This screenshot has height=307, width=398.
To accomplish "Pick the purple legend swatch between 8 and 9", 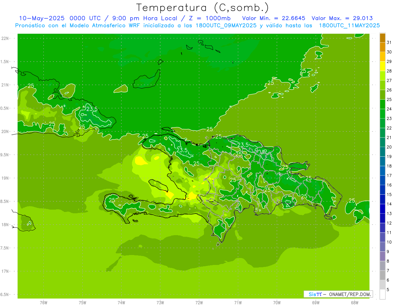I will (x=382, y=257).
